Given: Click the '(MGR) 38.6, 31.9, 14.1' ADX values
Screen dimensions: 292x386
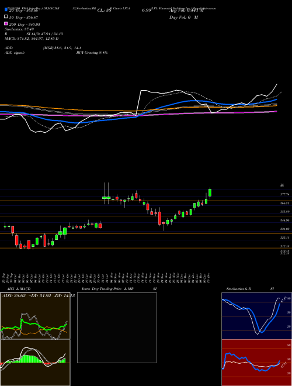Looking at the screenshot, I should [x=62, y=48].
